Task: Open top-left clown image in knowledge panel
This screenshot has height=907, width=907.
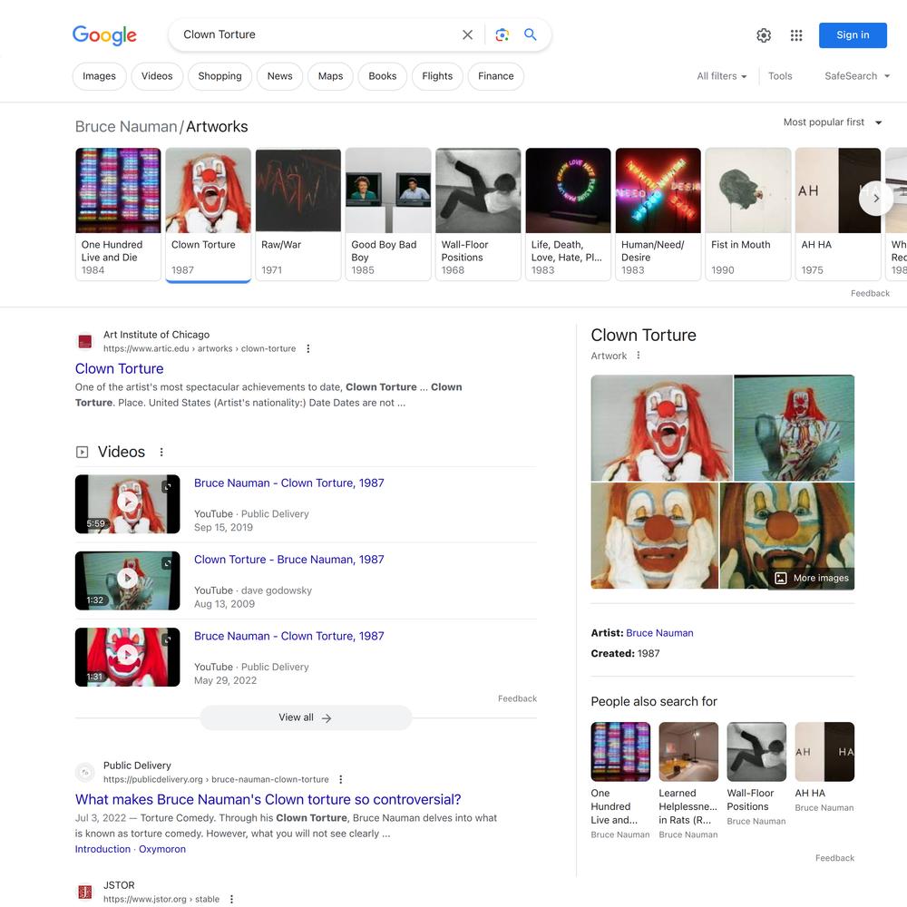Action: 661,427
